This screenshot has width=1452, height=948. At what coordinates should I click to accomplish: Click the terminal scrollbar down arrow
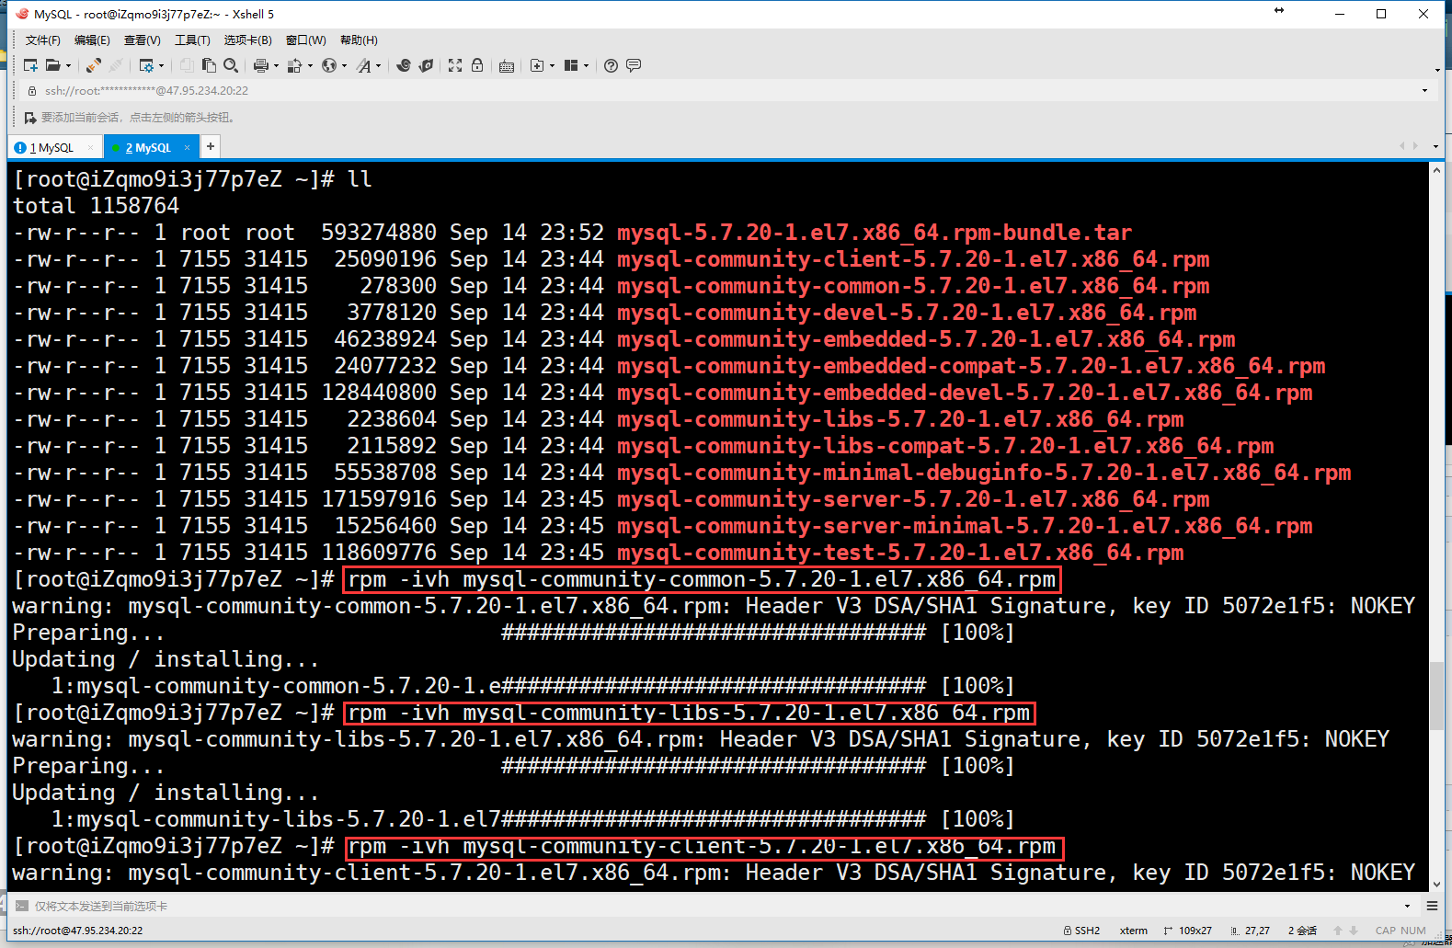point(1436,884)
